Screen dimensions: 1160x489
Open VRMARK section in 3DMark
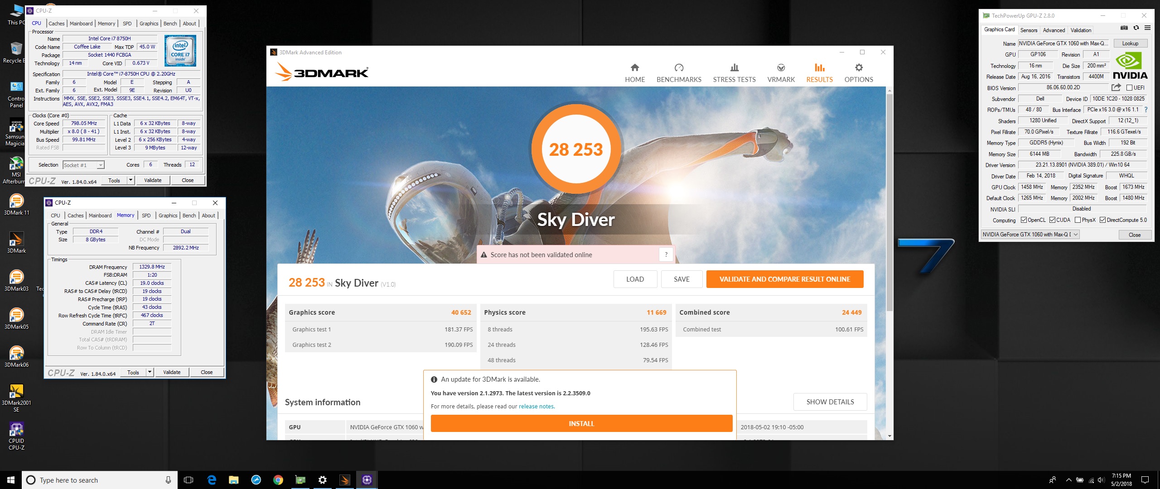(x=781, y=73)
